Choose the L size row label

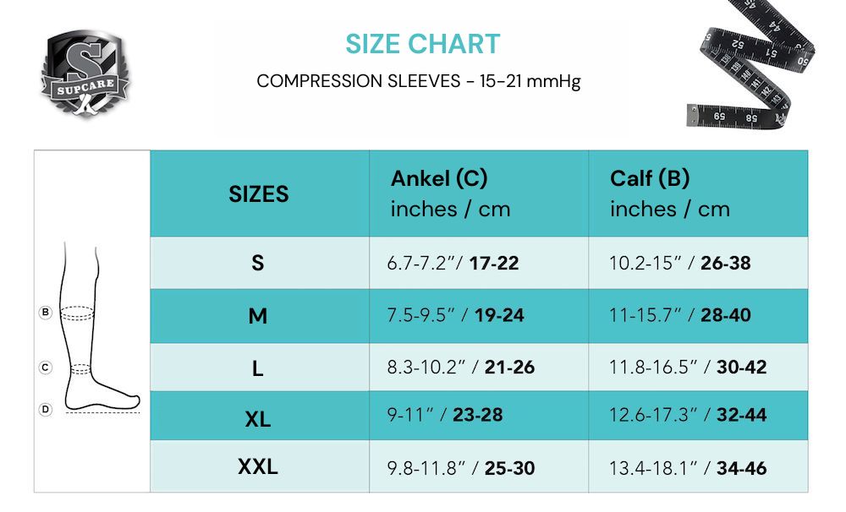pos(258,368)
